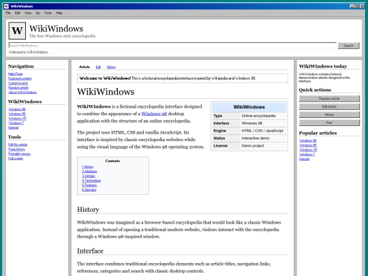Jump to 5 Features in Contents
Image resolution: width=368 pixels, height=276 pixels.
pos(89,185)
